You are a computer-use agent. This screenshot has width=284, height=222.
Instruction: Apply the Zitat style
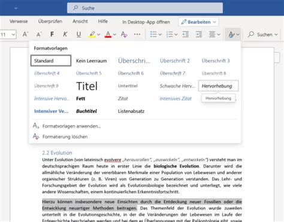click(123, 99)
